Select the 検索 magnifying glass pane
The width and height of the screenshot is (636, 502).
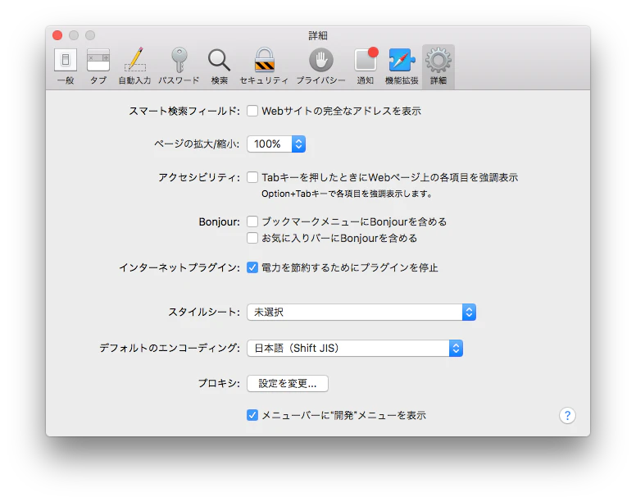click(219, 66)
